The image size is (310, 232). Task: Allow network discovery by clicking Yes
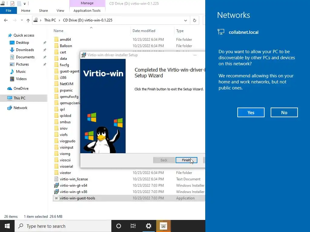251,112
